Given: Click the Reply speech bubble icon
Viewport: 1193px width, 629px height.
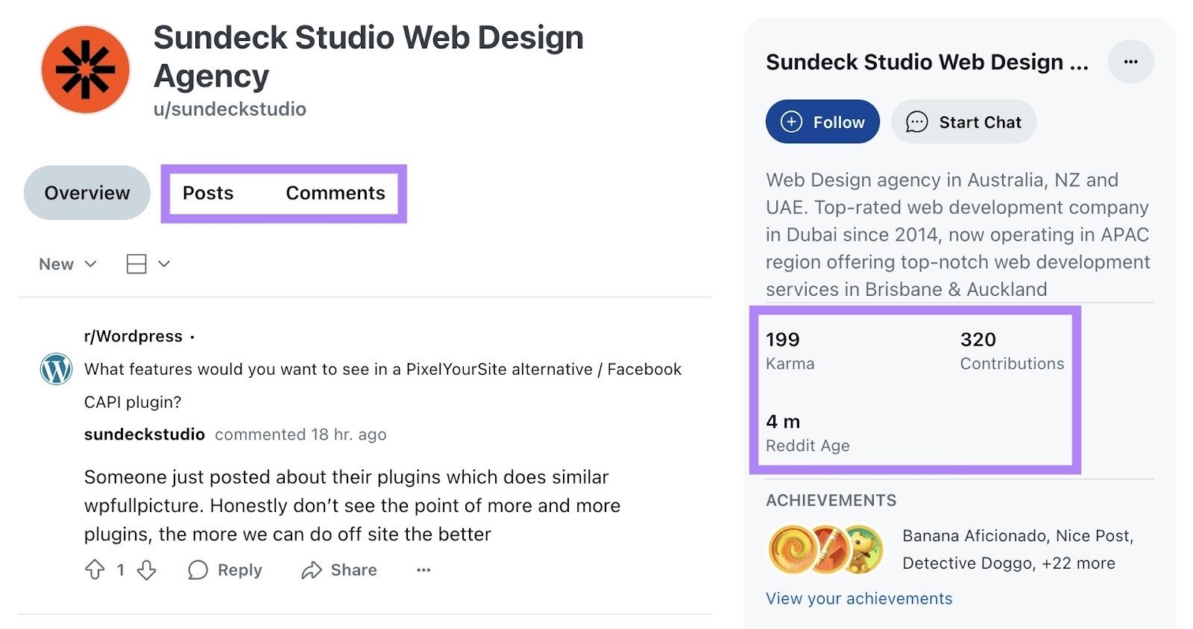Looking at the screenshot, I should [198, 570].
